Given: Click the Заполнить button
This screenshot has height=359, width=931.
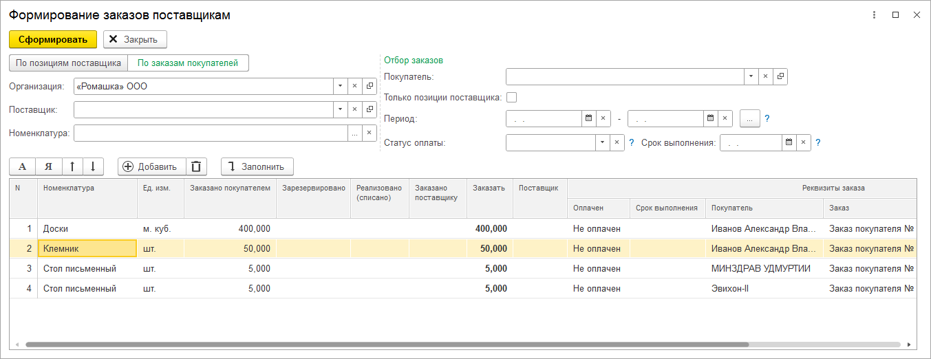Looking at the screenshot, I should (x=257, y=166).
